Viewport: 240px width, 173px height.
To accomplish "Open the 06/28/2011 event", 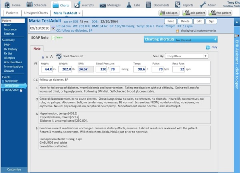I will point(12,81).
